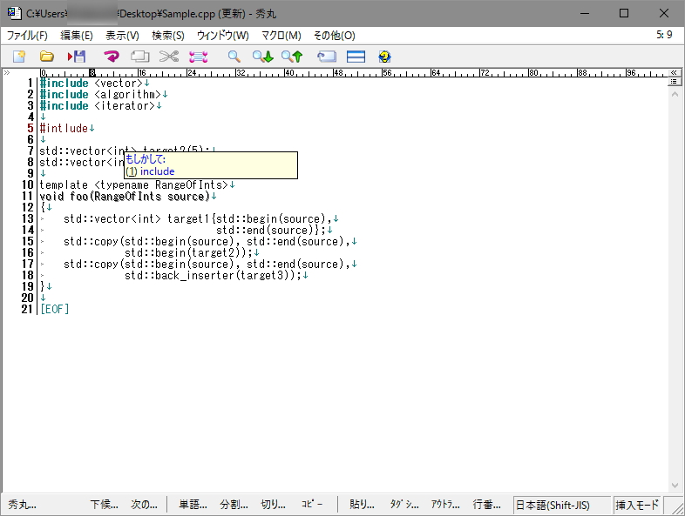Toggle the 挿入モード insert mode indicator

637,505
